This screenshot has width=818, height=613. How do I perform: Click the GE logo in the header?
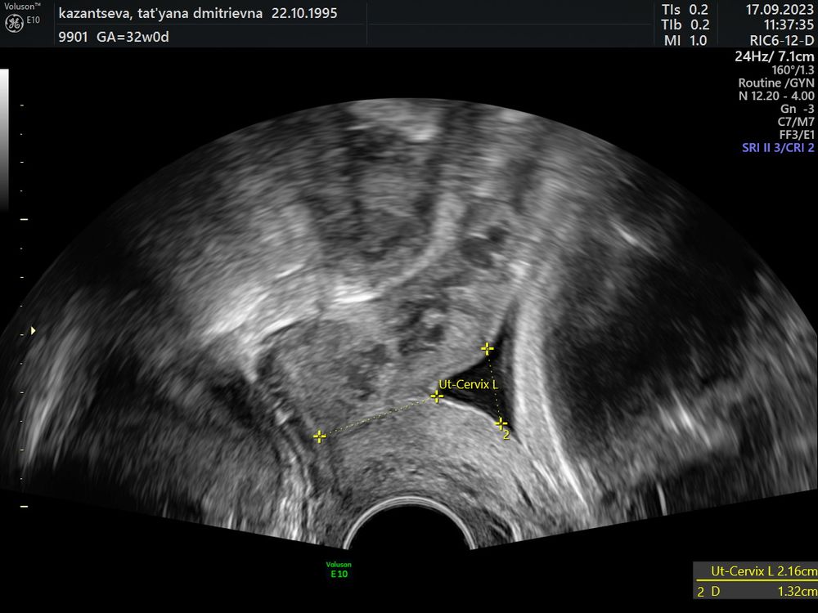[x=14, y=24]
